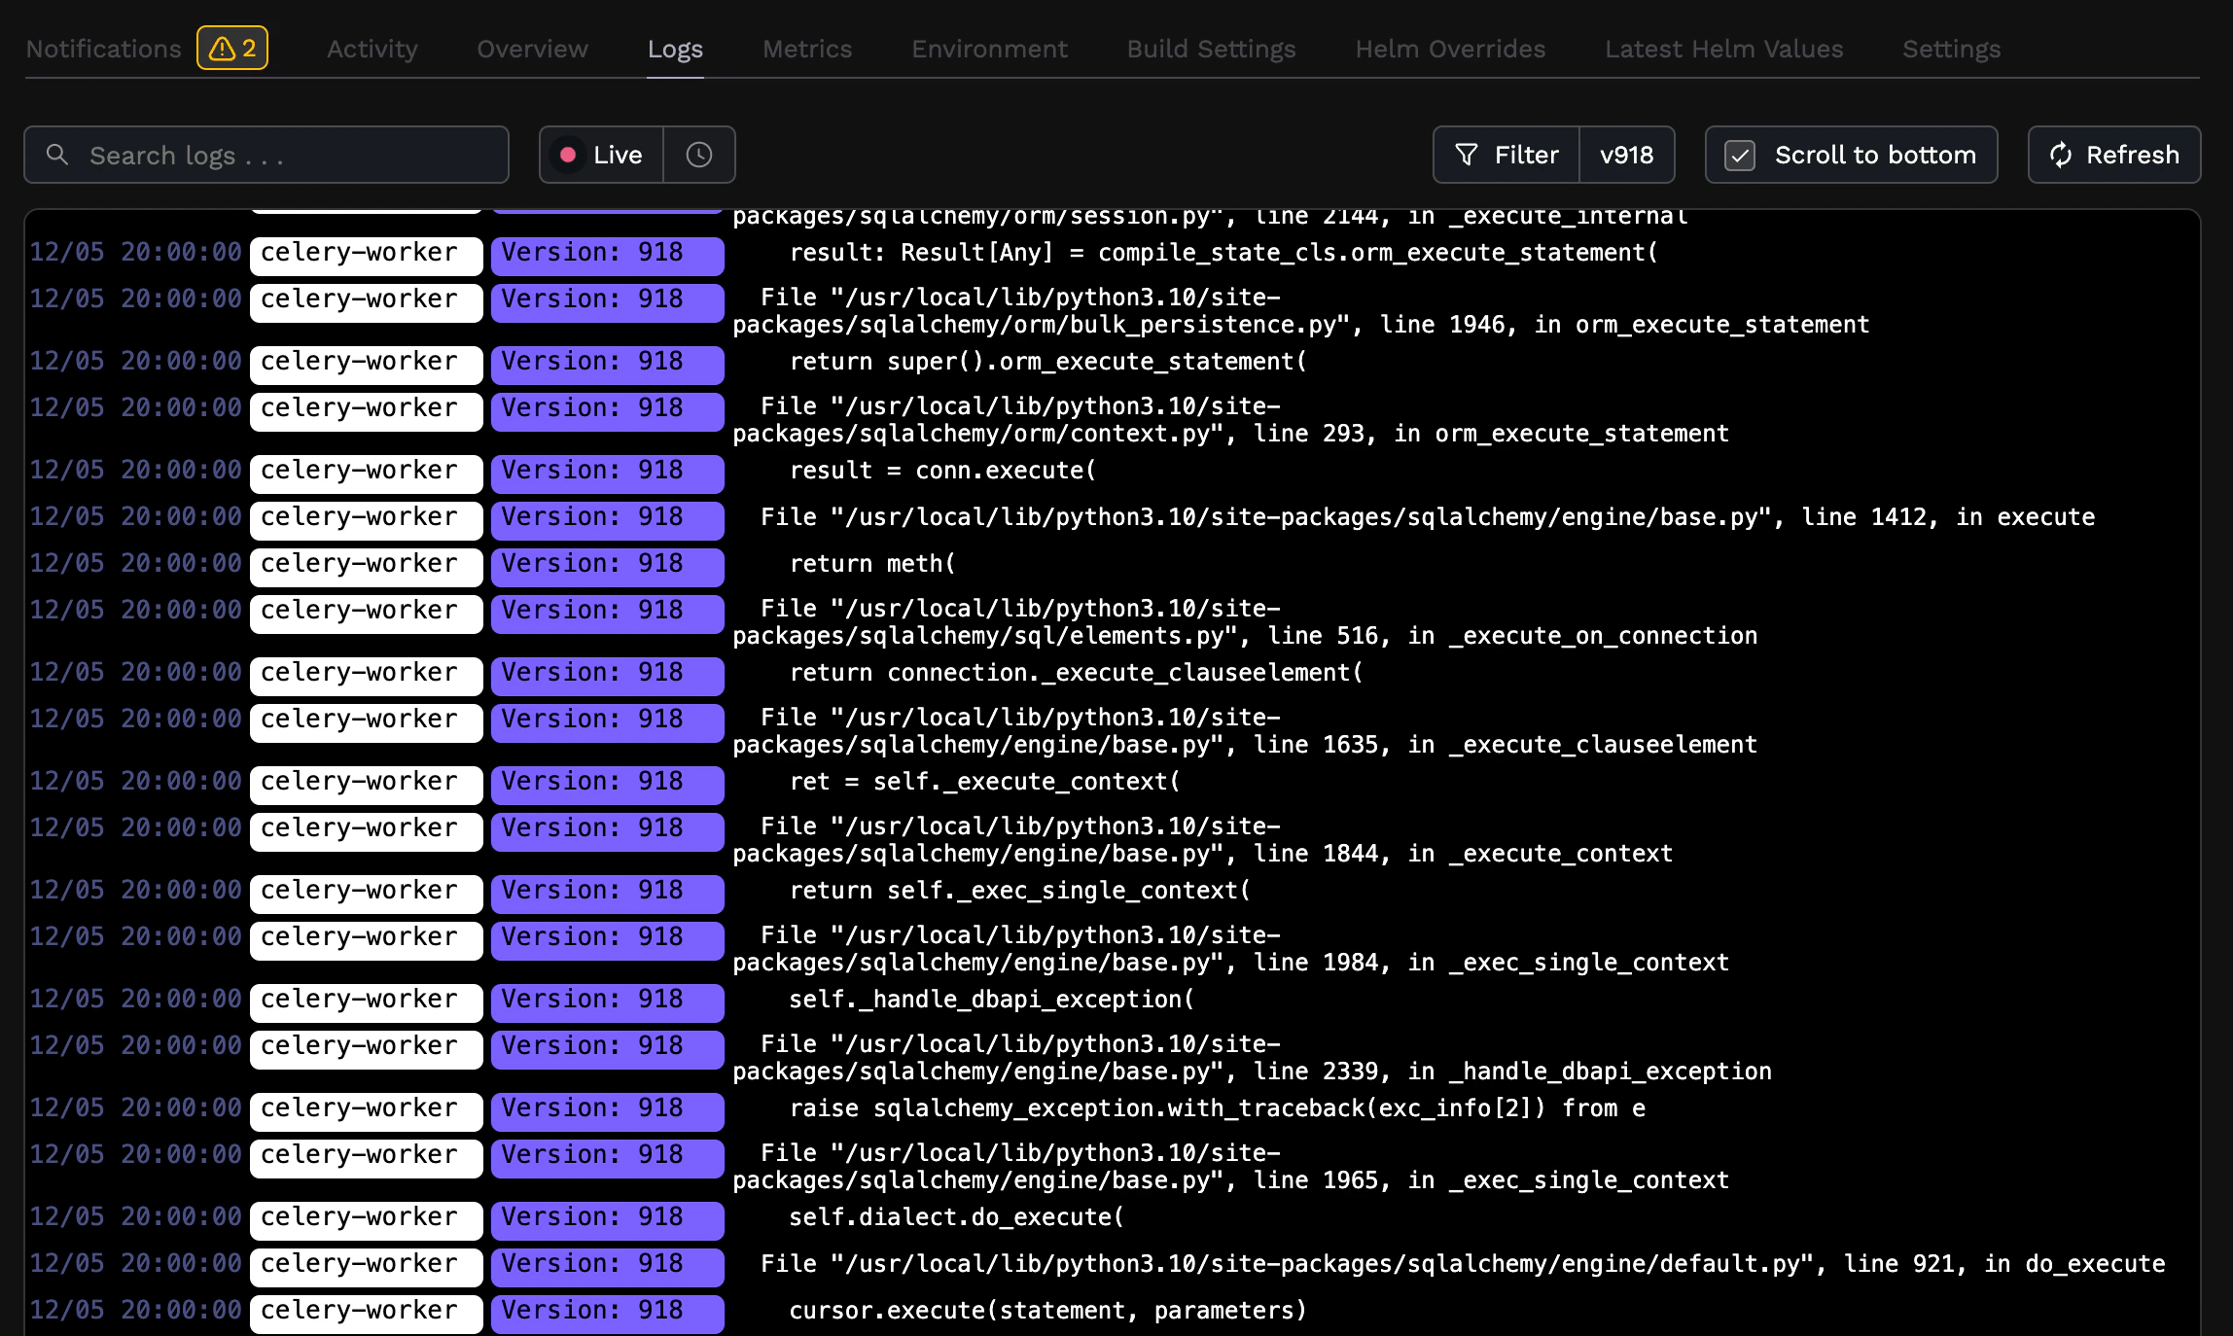Screen dimensions: 2233x1336
Task: Click the checkmark icon beside Scroll to bottom
Action: (x=1740, y=154)
